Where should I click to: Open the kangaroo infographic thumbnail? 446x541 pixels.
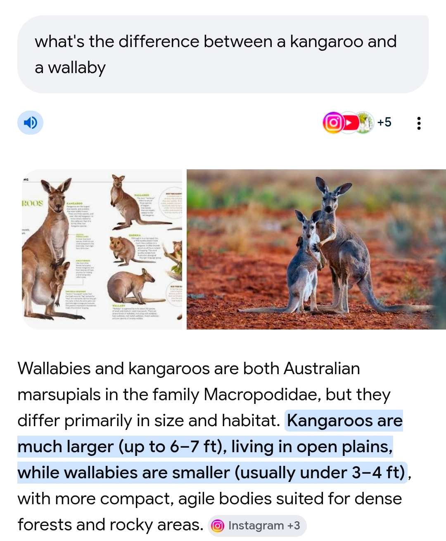click(102, 249)
